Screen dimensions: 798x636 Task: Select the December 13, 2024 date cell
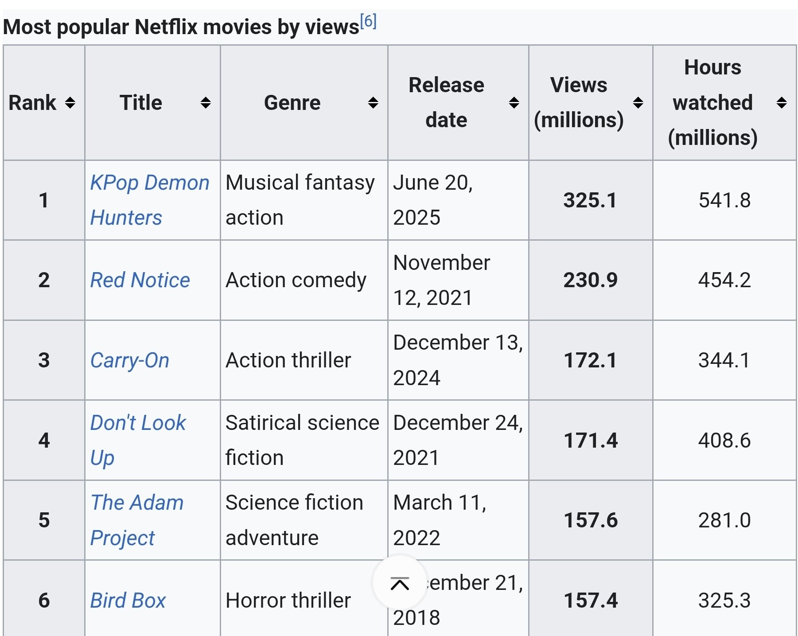click(458, 360)
